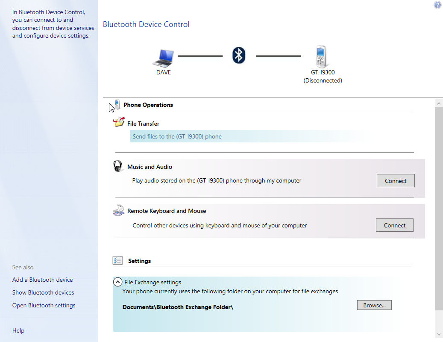Click the scrollbar down arrow

[x=439, y=334]
